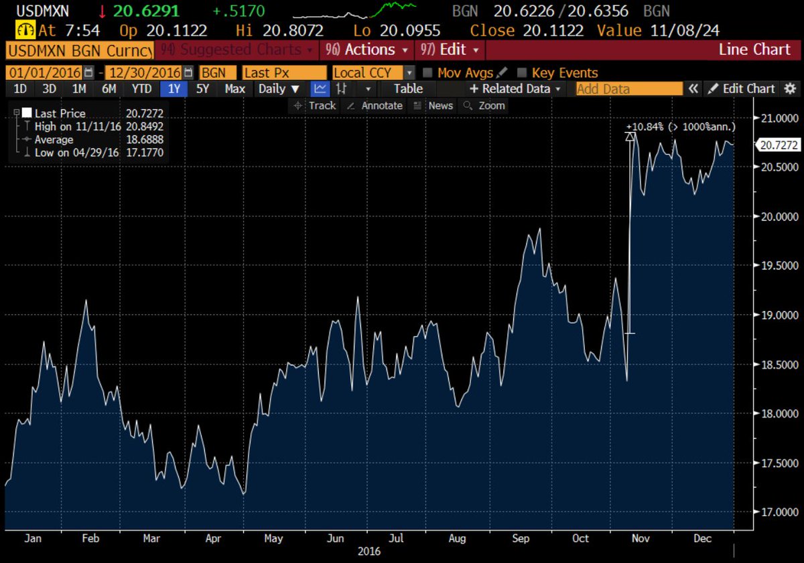Select the bar/candle chart type icon
Image resolution: width=804 pixels, height=563 pixels.
(x=341, y=88)
